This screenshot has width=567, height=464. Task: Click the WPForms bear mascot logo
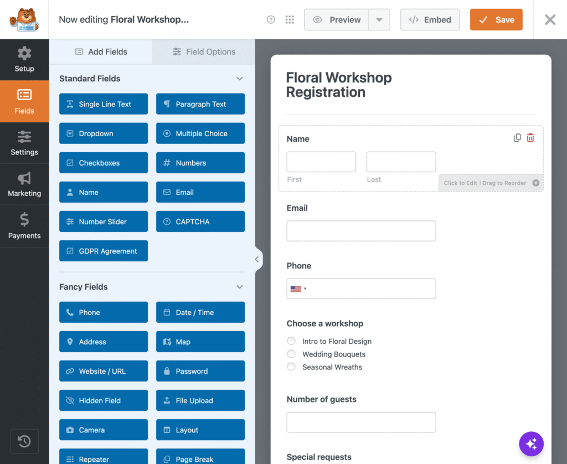(x=24, y=19)
